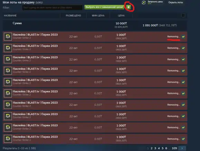
Task: Go to results page 2
Action: [x=152, y=148]
